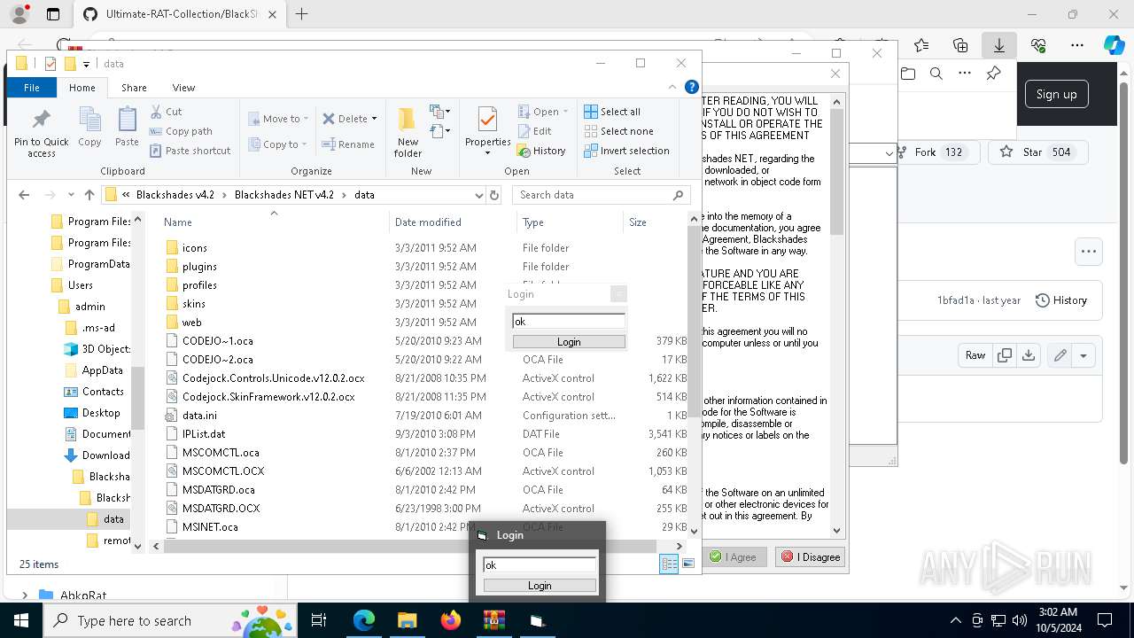
Task: Click Edit in the Open group
Action: coord(534,131)
